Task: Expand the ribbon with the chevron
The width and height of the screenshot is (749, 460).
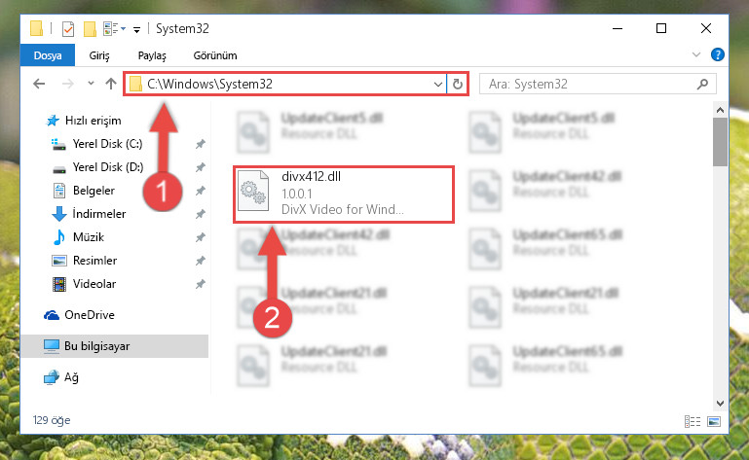Action: (x=696, y=54)
